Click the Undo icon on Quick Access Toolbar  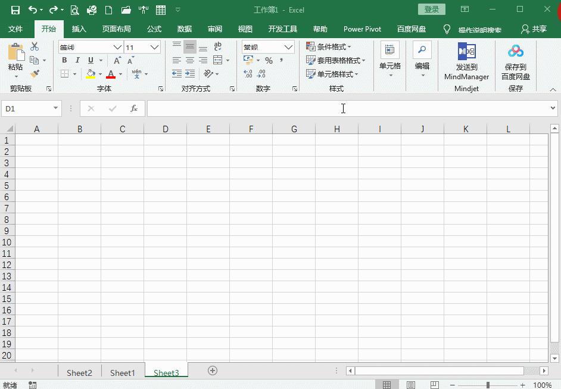[34, 10]
